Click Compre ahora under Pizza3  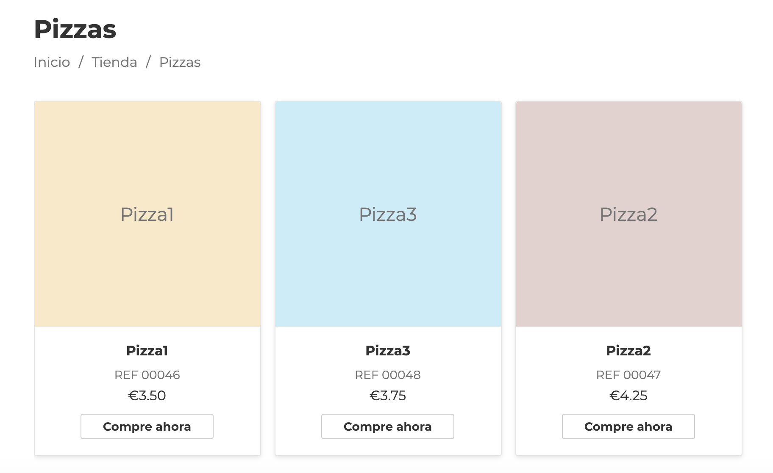coord(388,426)
